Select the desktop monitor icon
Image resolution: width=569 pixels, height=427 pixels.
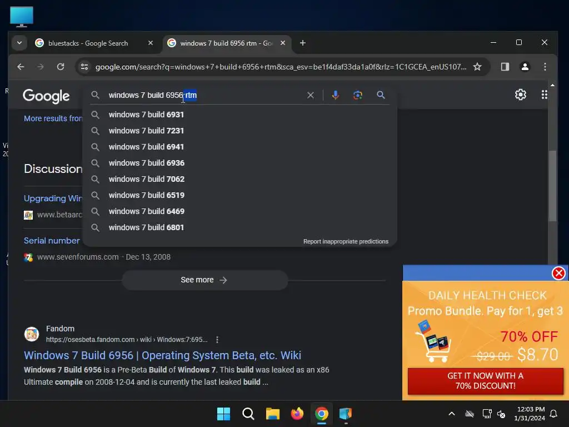(22, 17)
